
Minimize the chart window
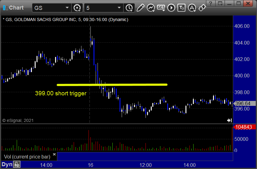tap(229, 3)
